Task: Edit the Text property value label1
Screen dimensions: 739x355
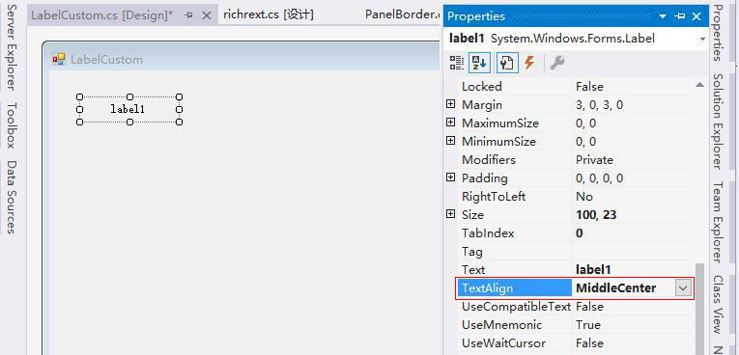Action: [x=593, y=270]
